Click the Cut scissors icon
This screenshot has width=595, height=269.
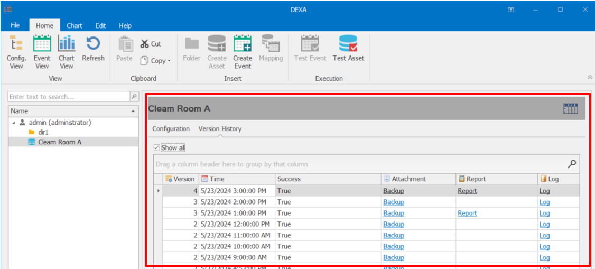click(x=144, y=44)
